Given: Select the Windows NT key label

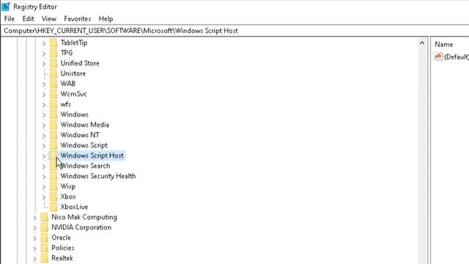Looking at the screenshot, I should click(x=80, y=135).
